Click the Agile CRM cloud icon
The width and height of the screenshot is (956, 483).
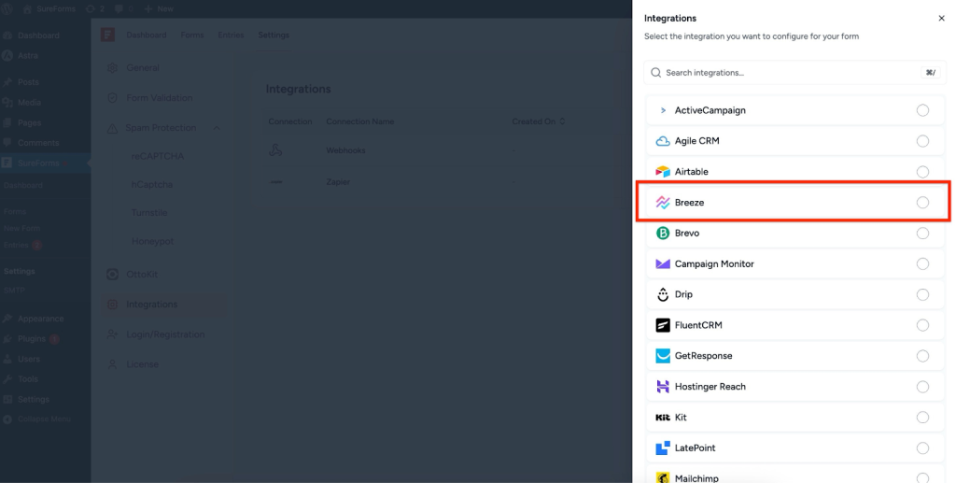663,141
